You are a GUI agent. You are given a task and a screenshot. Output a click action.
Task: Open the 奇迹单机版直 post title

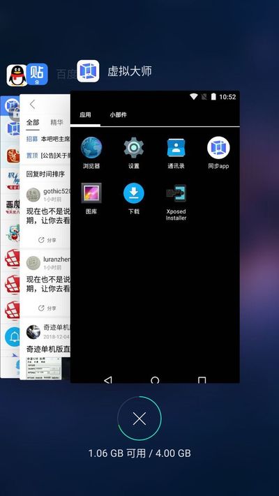pyautogui.click(x=48, y=350)
